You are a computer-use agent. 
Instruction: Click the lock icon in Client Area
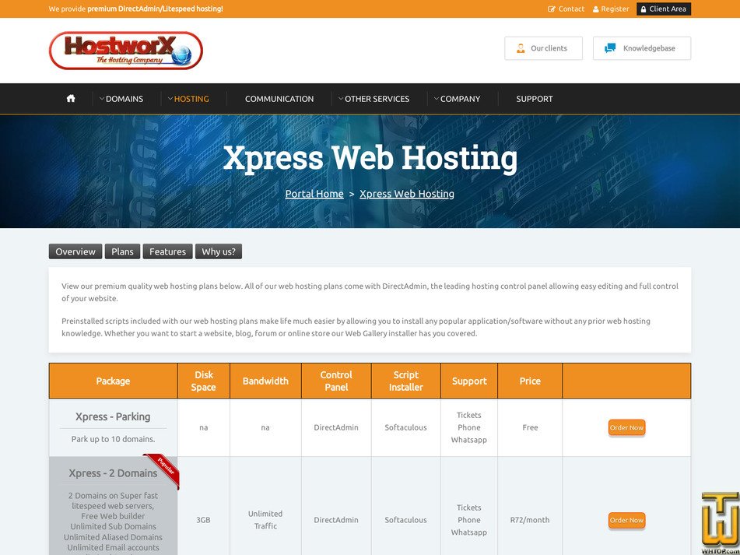click(644, 9)
